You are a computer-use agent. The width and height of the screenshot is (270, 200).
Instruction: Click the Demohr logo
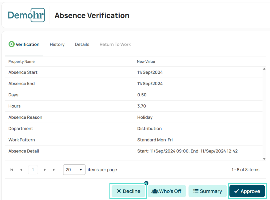point(26,15)
